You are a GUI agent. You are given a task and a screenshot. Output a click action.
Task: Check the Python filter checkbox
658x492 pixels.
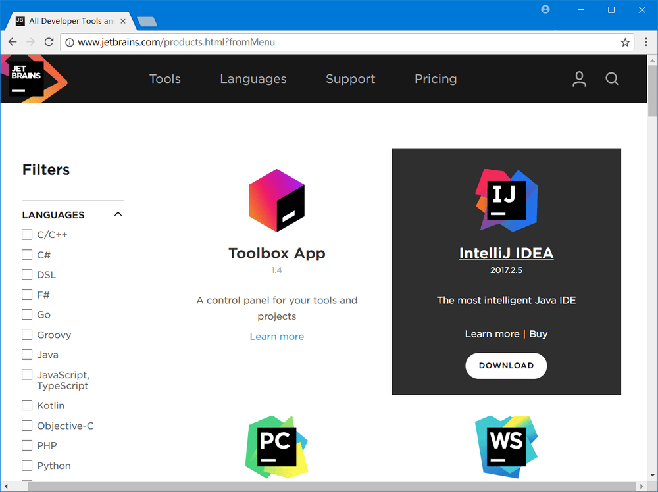[x=27, y=466]
